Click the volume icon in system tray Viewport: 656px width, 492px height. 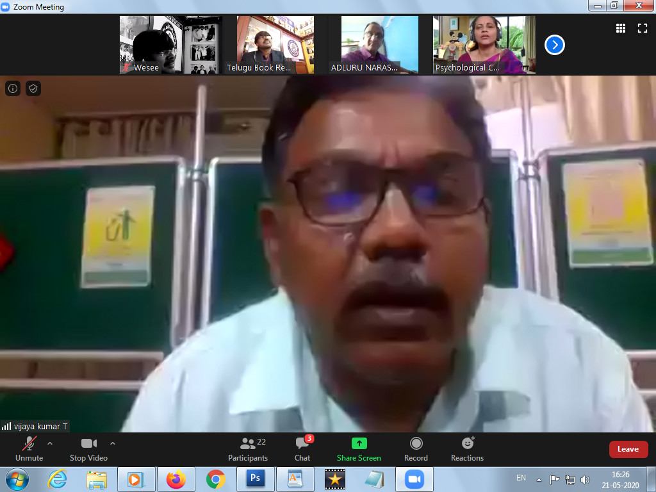pos(585,479)
